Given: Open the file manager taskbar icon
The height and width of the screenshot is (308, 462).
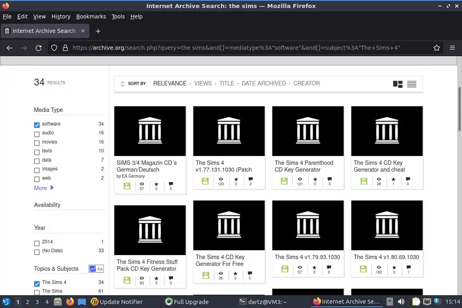Looking at the screenshot, I should pos(58,302).
